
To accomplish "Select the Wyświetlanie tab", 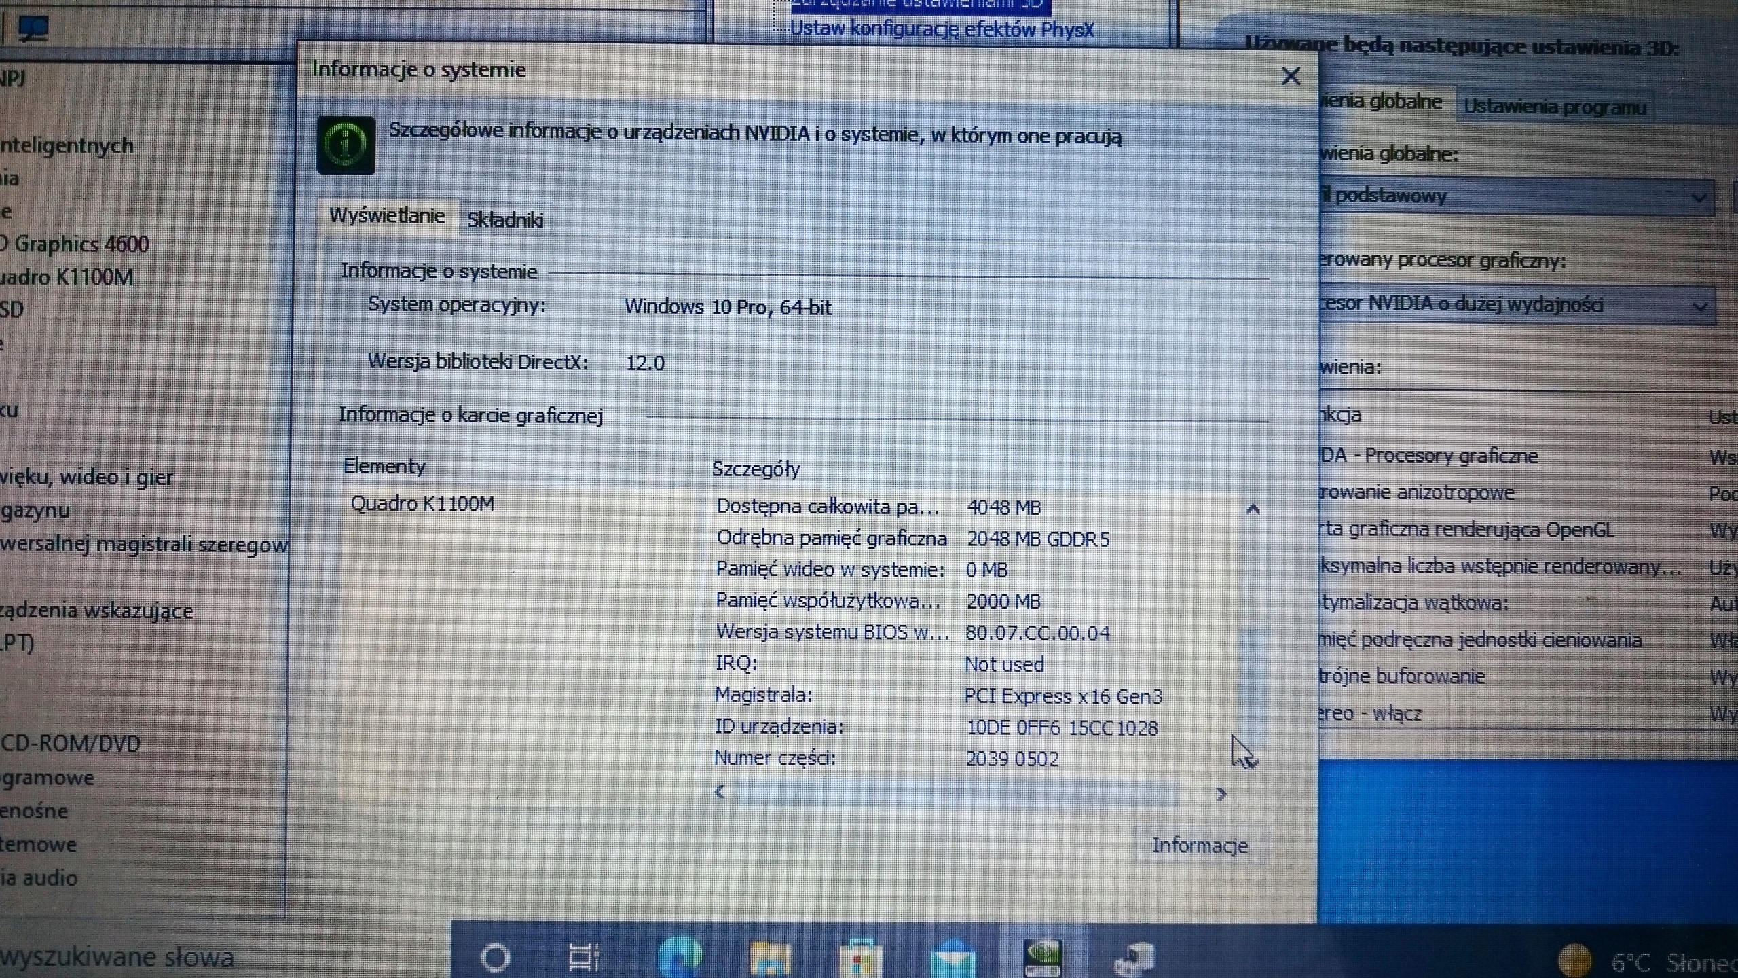I will 387,216.
